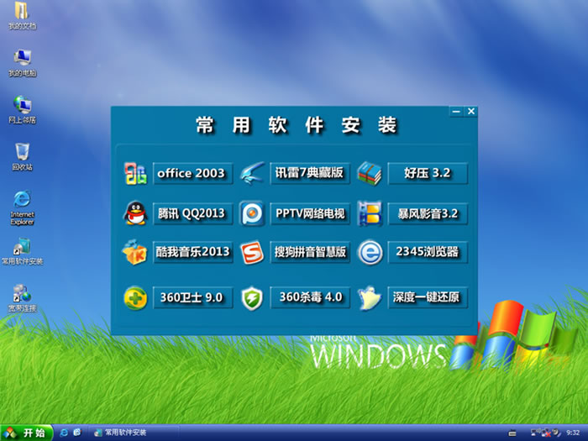Install office 2003 button
Viewport: 588px width, 441px height.
(x=192, y=173)
